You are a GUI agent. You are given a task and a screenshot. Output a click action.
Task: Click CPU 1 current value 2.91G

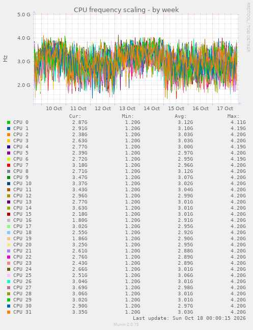point(80,129)
